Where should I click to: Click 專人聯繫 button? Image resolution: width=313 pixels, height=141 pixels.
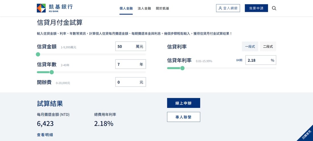pos(183,117)
